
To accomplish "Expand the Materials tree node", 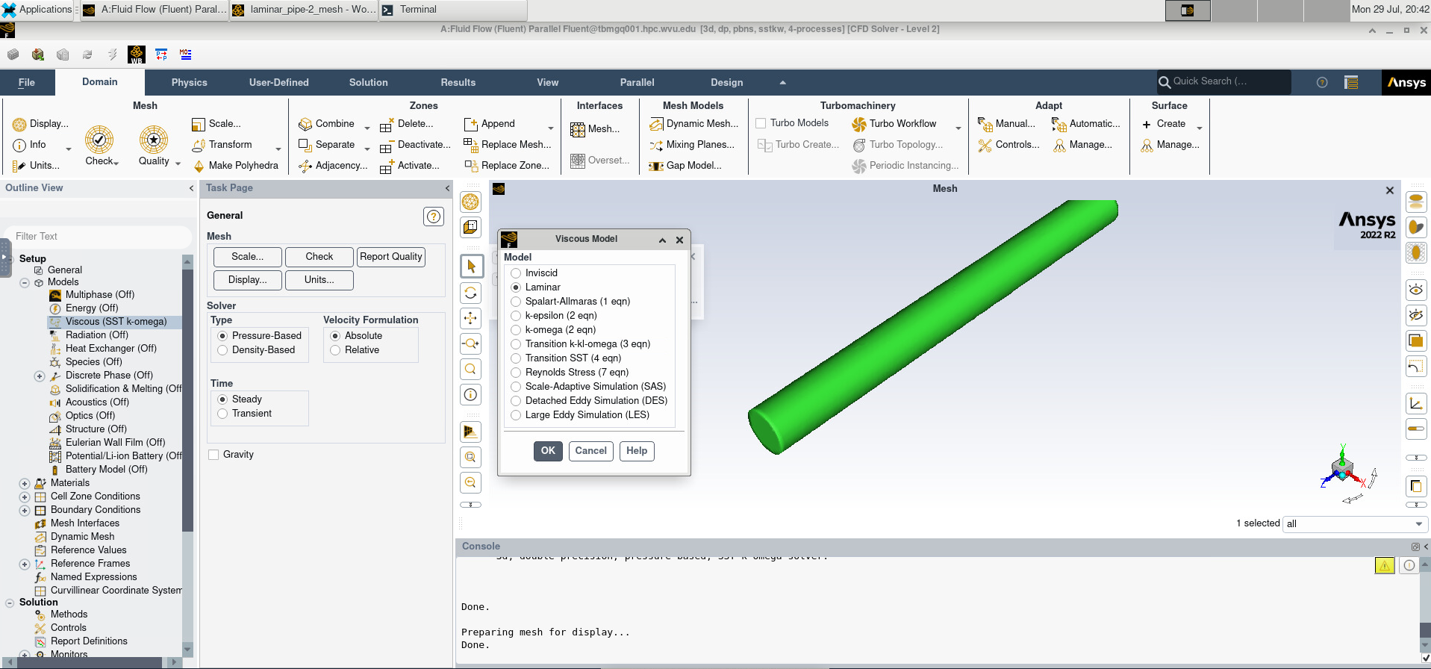I will click(x=25, y=484).
